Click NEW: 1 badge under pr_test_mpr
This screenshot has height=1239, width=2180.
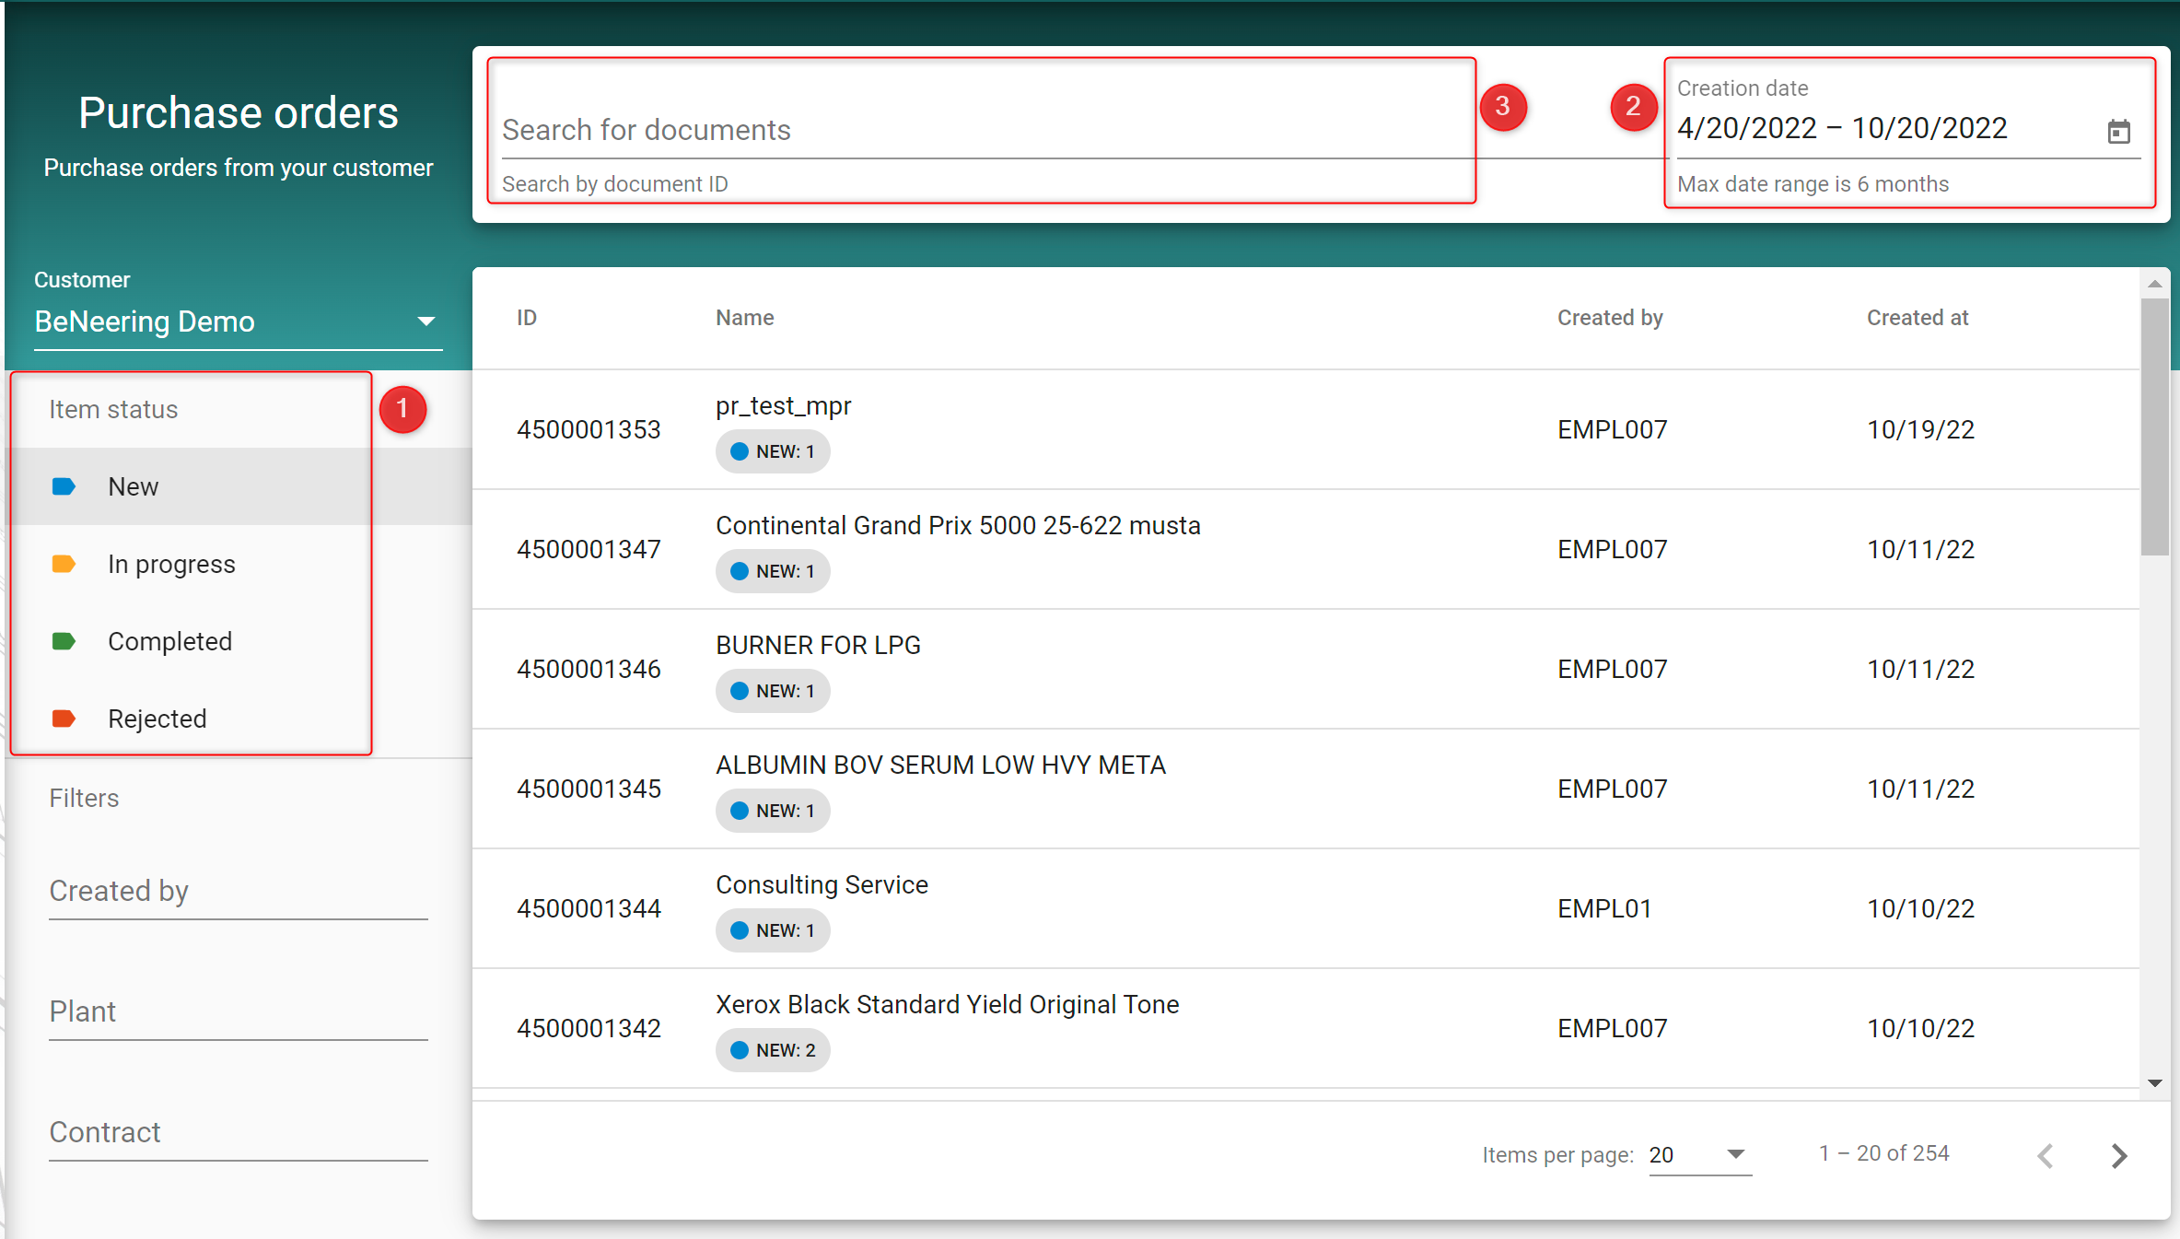[773, 451]
